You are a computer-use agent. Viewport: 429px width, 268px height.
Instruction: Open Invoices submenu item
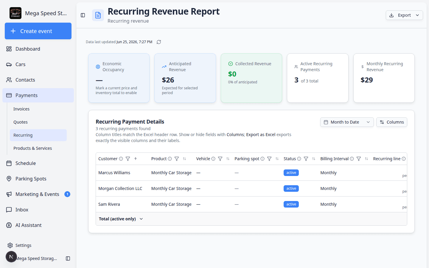38,109
